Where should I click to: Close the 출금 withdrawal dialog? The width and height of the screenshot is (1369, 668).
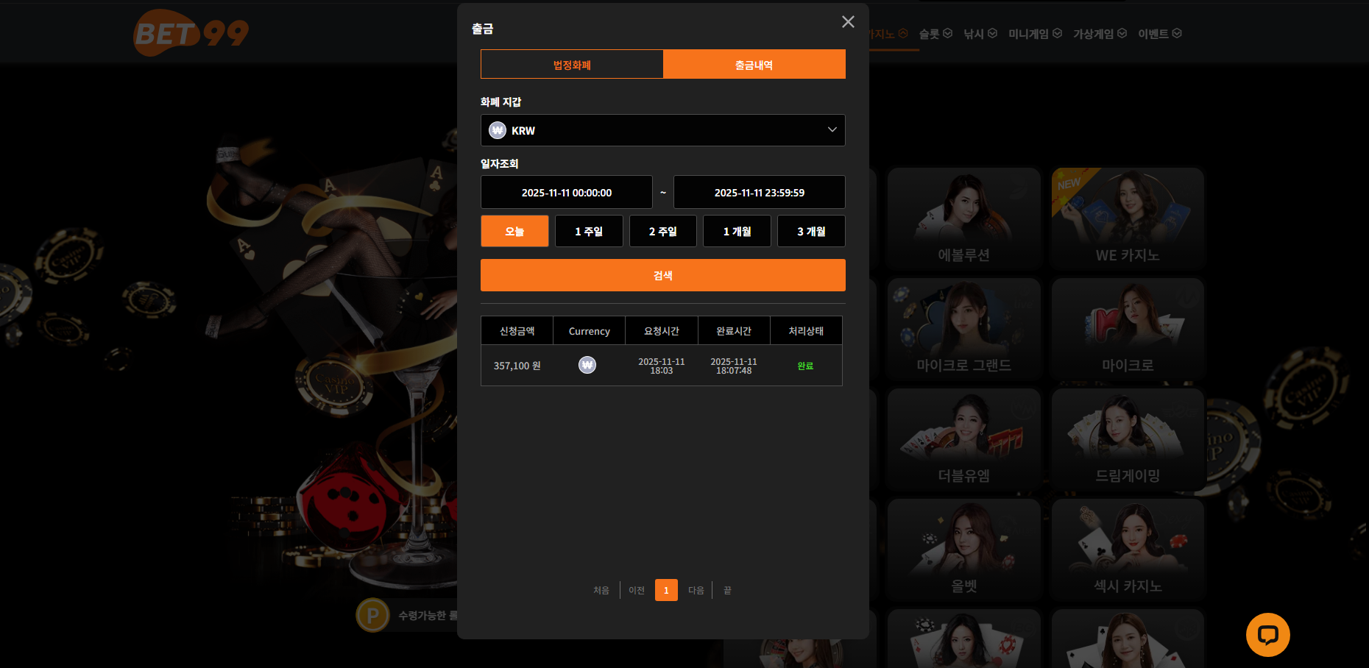[848, 22]
